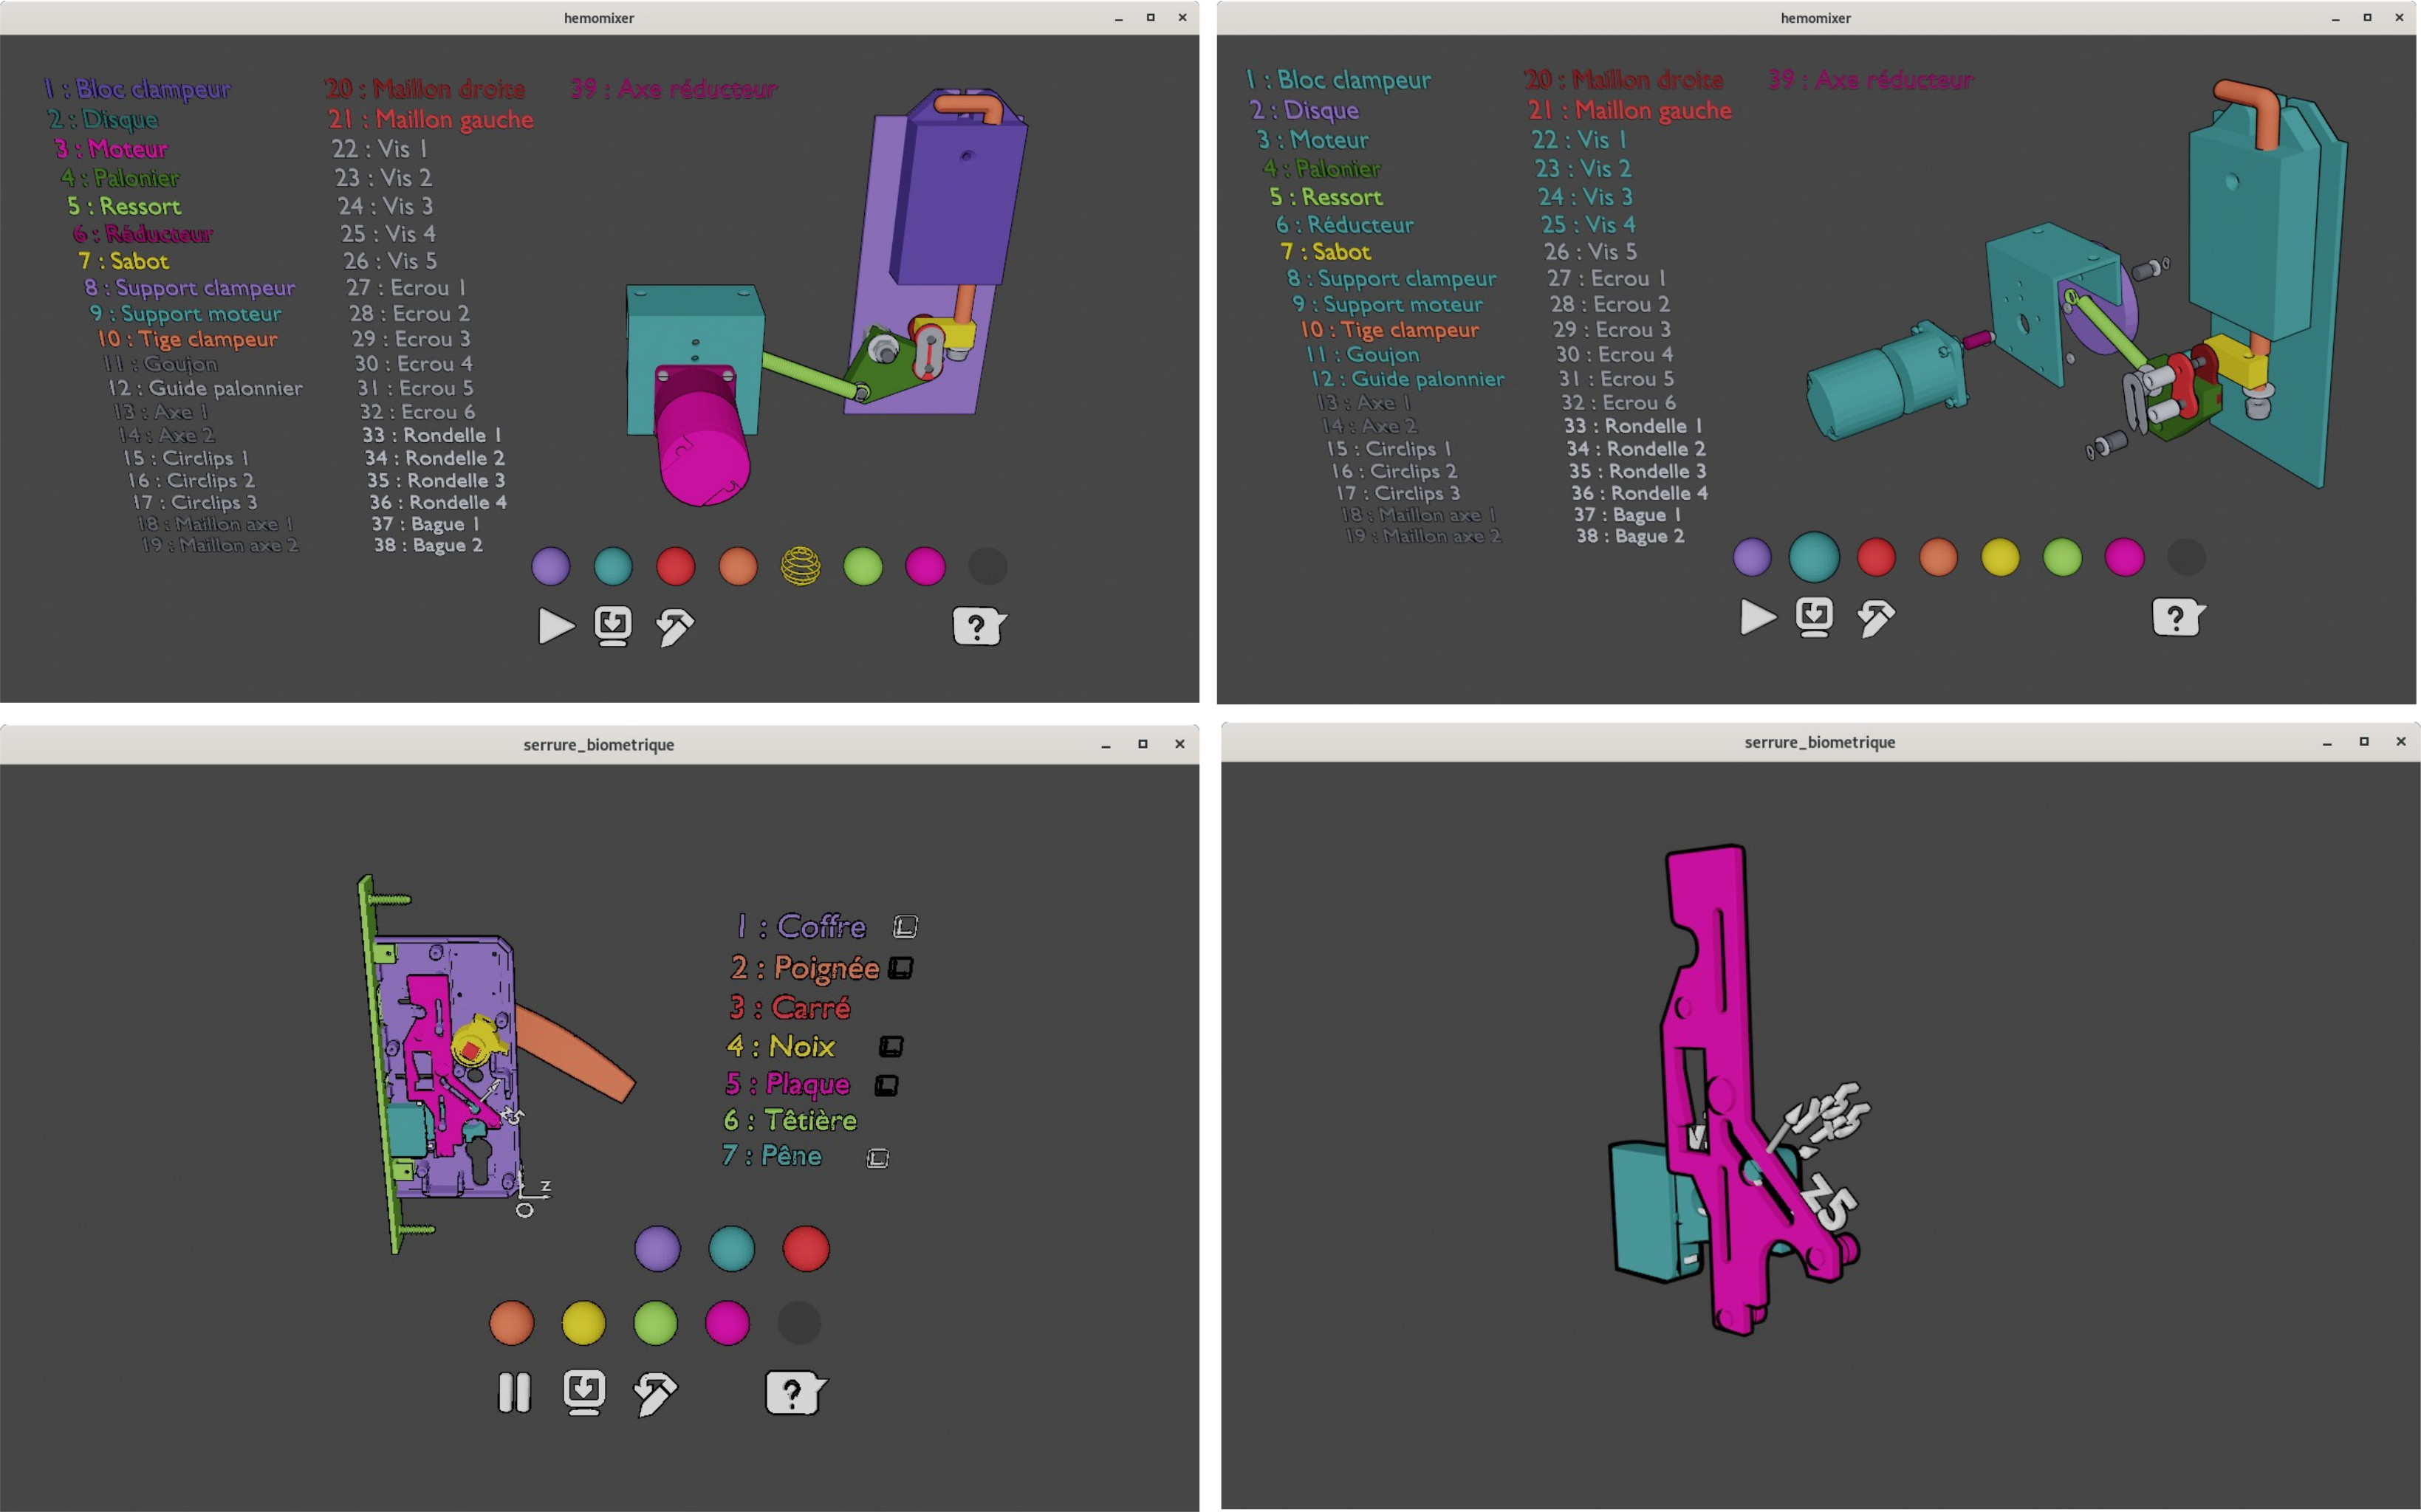The image size is (2421, 1512).
Task: Click the orange handle in left serrure_biometrique view
Action: (x=578, y=1054)
